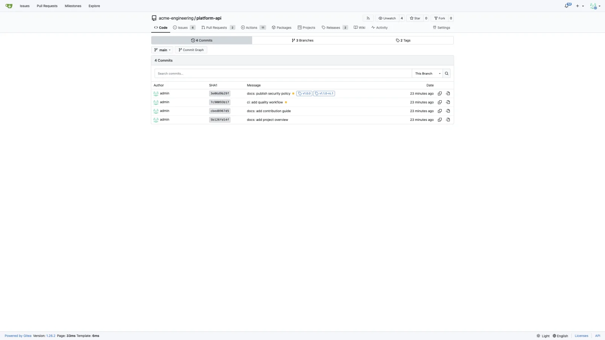Viewport: 605px width, 340px height.
Task: Open message 'docs: add contribution guide'
Action: pyautogui.click(x=269, y=111)
